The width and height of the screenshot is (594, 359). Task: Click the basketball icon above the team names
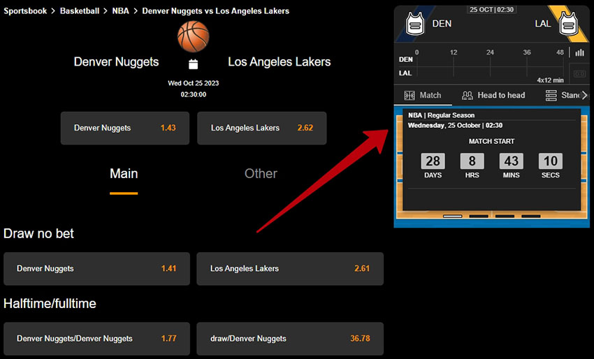[x=193, y=36]
